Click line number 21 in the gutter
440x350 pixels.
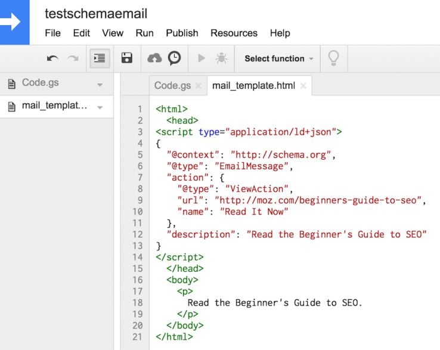(138, 337)
